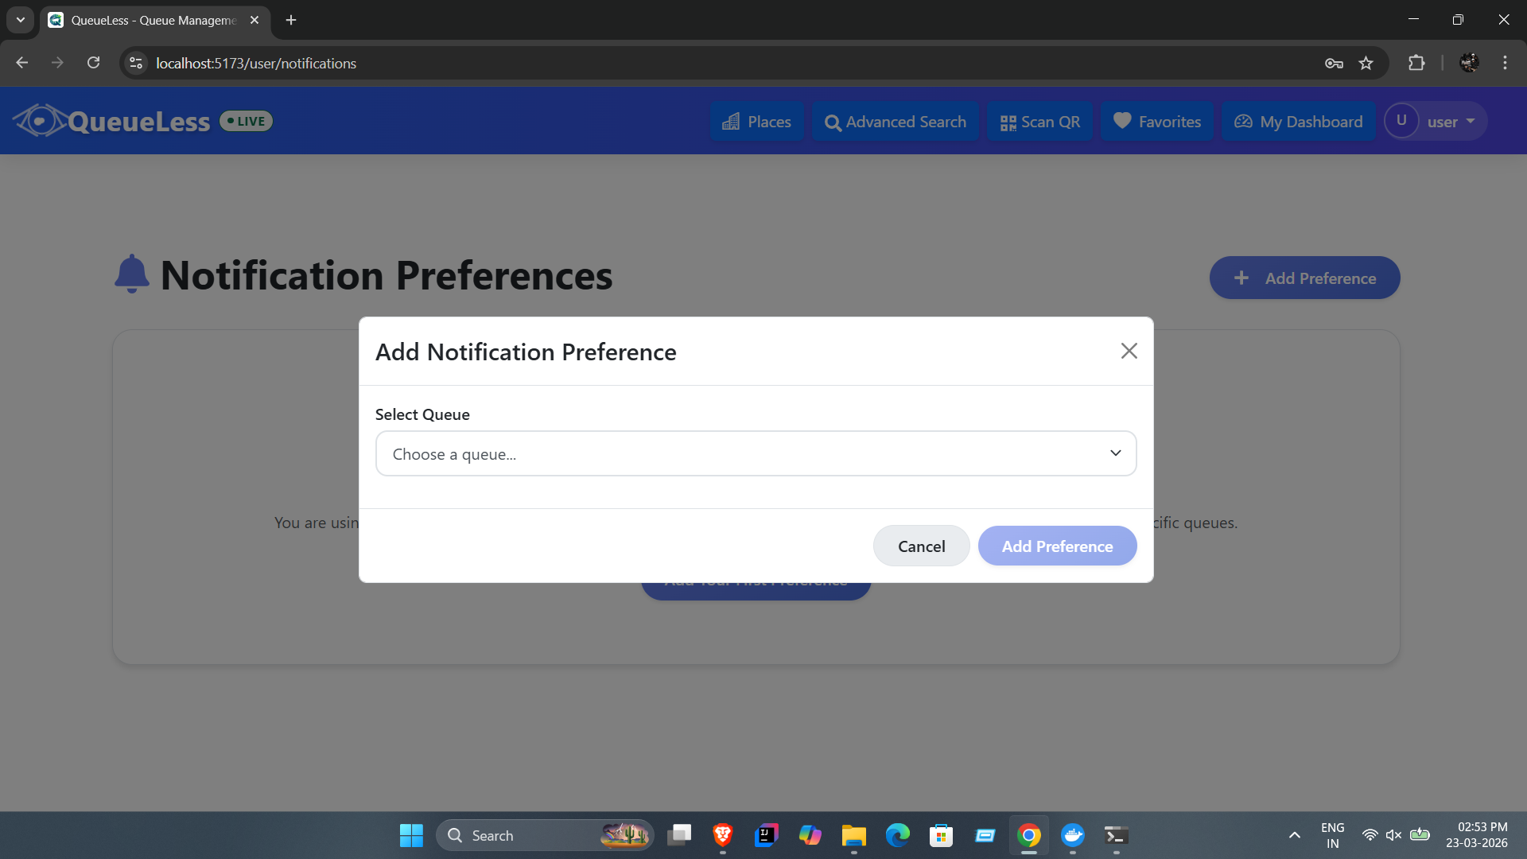
Task: Click the browser forward arrow
Action: (57, 63)
